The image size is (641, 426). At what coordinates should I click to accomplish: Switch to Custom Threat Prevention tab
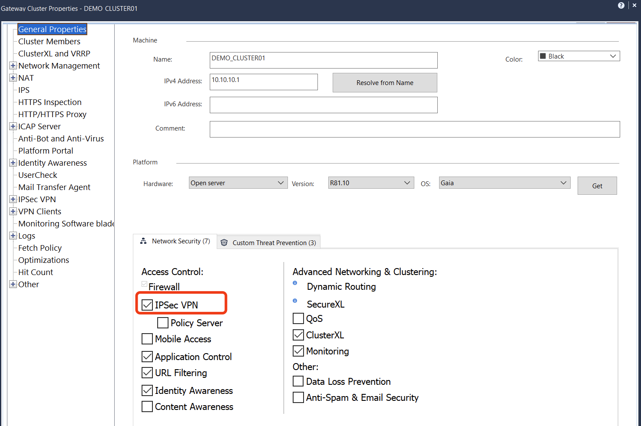pyautogui.click(x=274, y=243)
